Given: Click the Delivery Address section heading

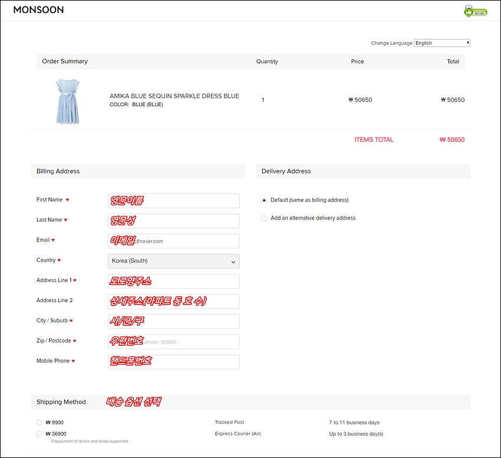Looking at the screenshot, I should (x=286, y=171).
